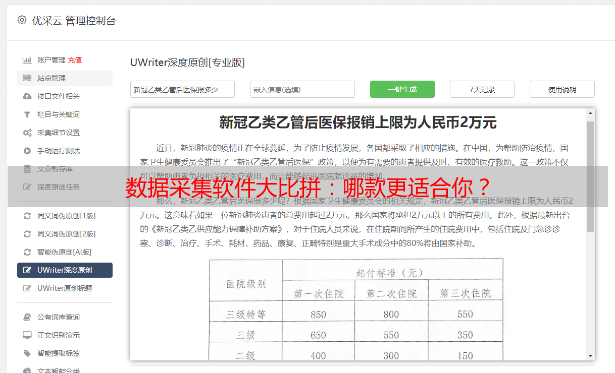Click the play circle icon for 手动运行测试
The image size is (615, 373).
27,151
